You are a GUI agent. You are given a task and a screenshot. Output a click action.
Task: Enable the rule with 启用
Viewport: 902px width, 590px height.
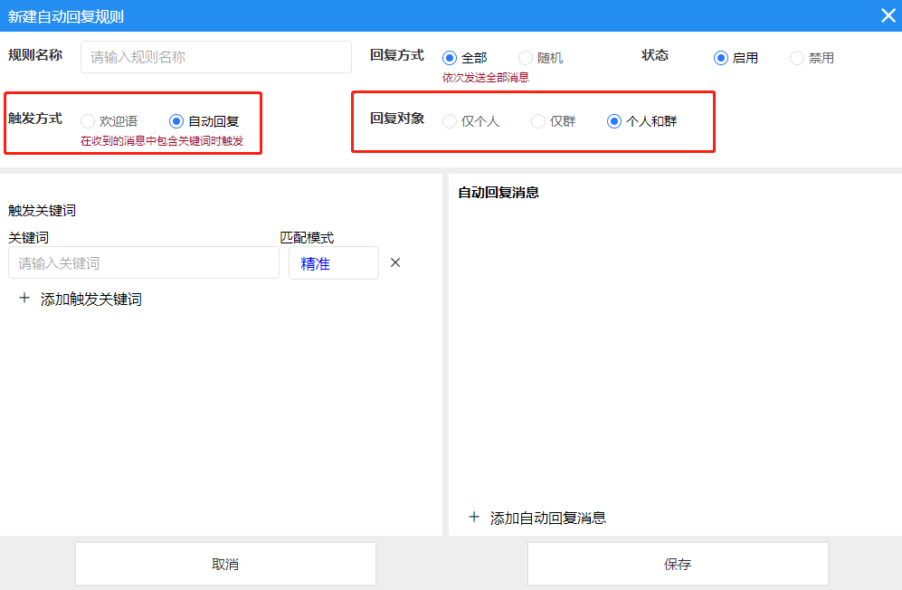pos(719,56)
